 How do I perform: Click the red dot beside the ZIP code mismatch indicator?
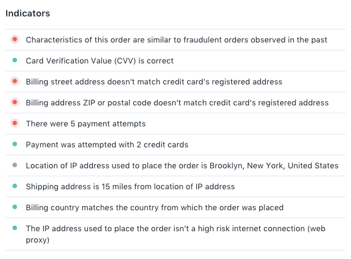15,103
